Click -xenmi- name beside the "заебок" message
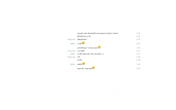 [72, 64]
